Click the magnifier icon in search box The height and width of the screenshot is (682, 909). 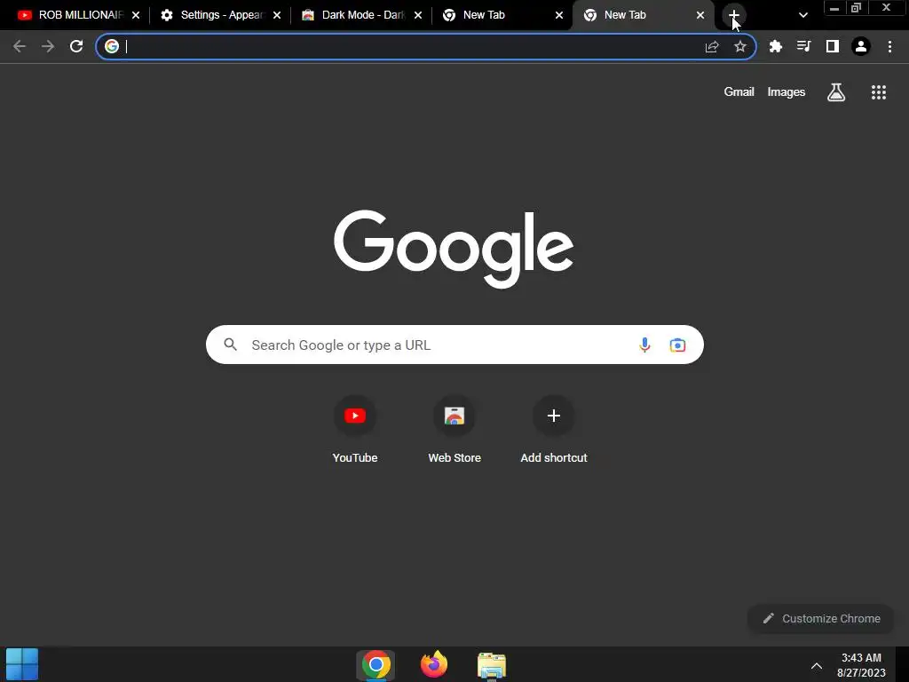click(x=231, y=345)
